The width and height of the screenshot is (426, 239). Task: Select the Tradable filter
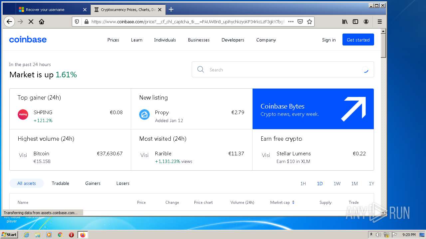[61, 183]
